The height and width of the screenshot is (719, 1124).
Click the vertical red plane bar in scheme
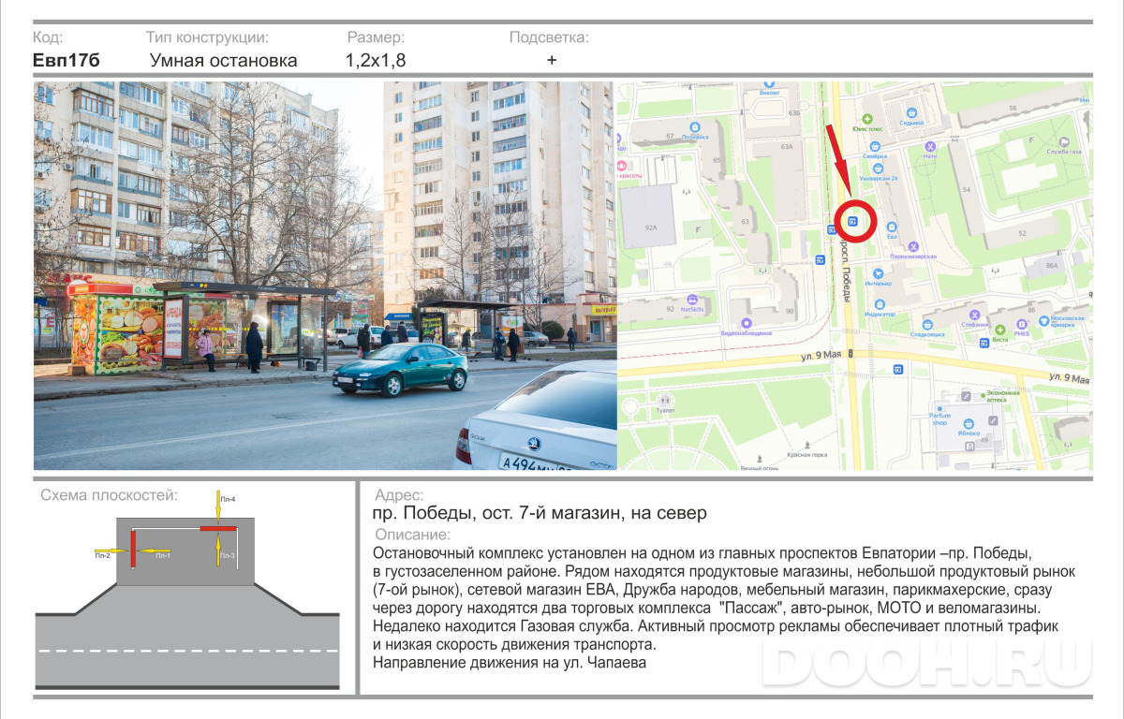[133, 549]
